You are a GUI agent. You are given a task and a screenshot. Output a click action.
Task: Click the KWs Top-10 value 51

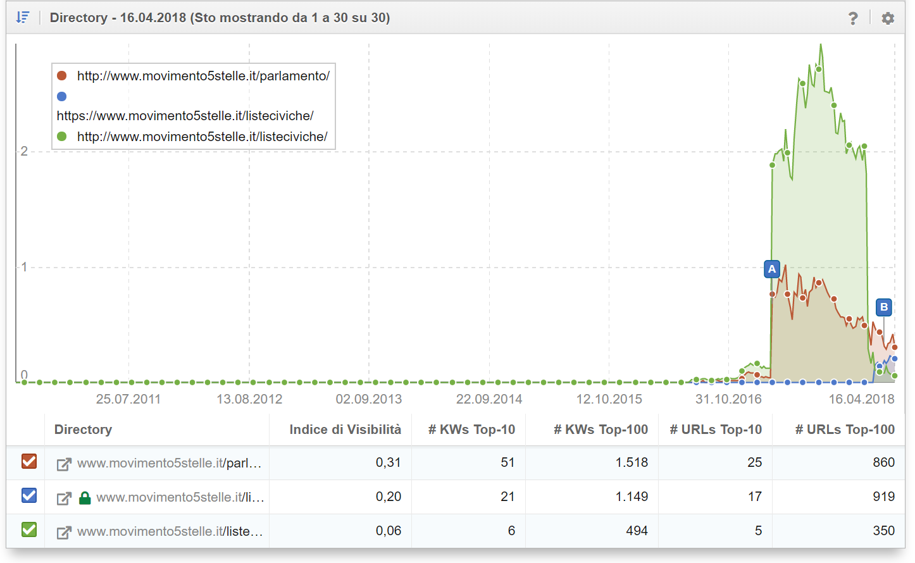point(507,462)
